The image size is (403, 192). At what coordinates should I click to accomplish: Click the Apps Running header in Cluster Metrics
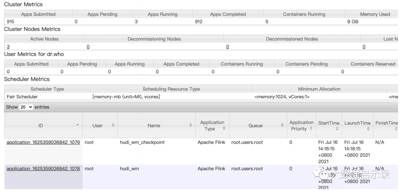tap(162, 15)
